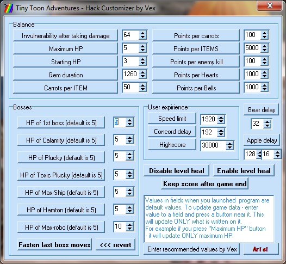Click HP of Max-robo button

point(61,227)
